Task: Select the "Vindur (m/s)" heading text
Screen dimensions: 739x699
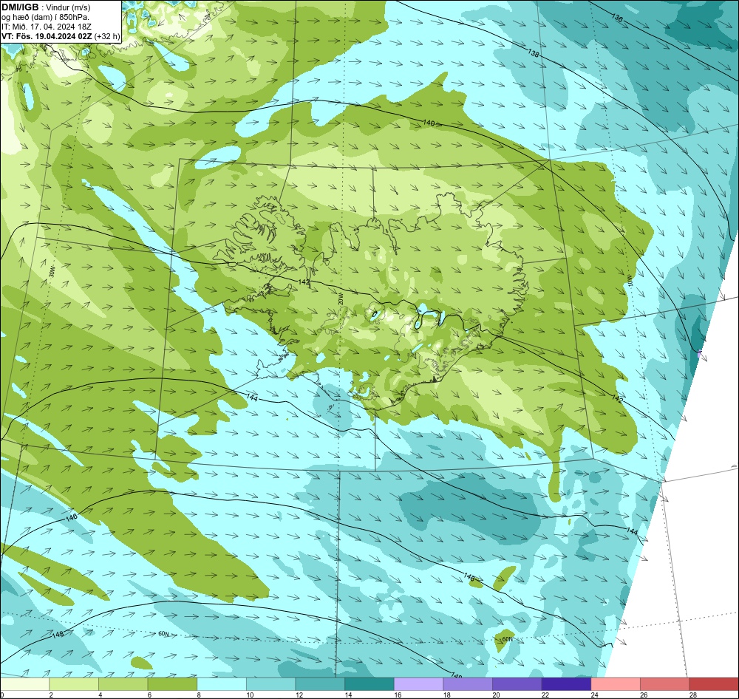Action: [x=68, y=7]
